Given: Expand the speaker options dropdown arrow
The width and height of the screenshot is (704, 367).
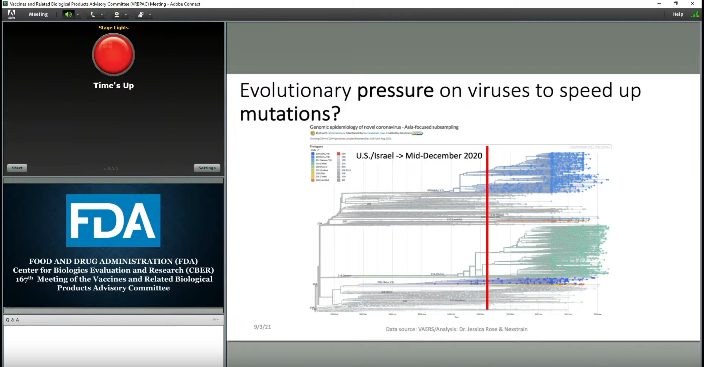Looking at the screenshot, I should coord(78,14).
